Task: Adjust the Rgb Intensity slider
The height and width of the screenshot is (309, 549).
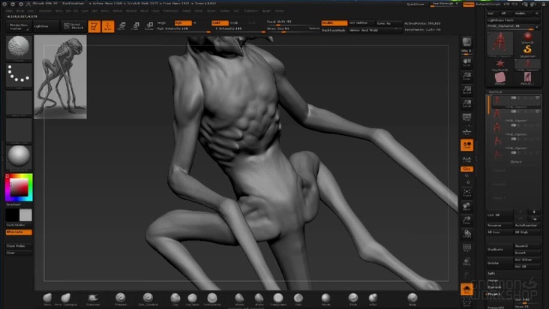Action: (x=183, y=29)
